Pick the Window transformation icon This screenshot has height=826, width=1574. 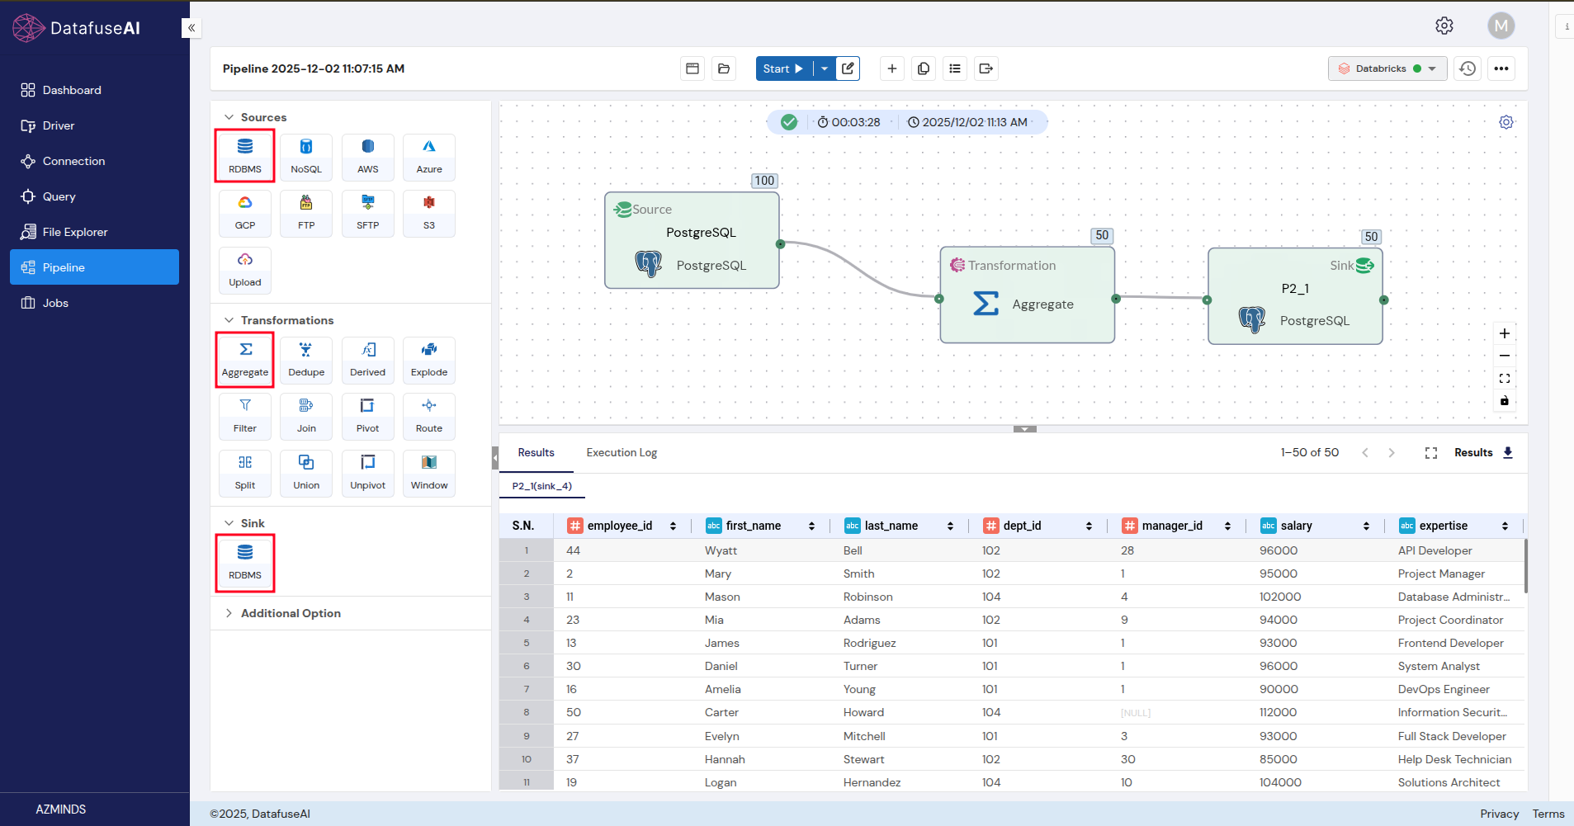428,472
